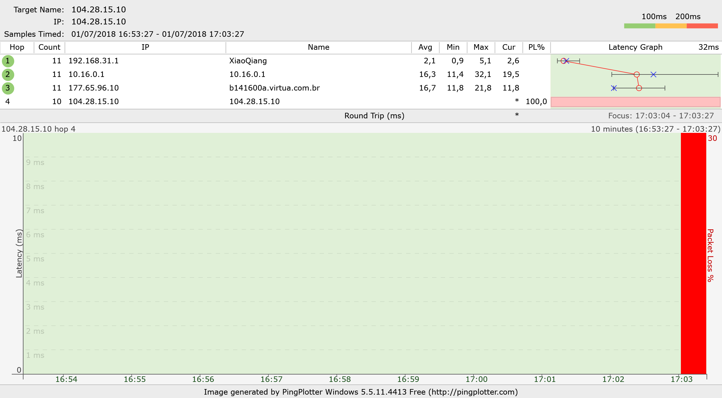Click current value 19,5 for hop 2
Image resolution: width=722 pixels, height=398 pixels.
[x=511, y=74]
